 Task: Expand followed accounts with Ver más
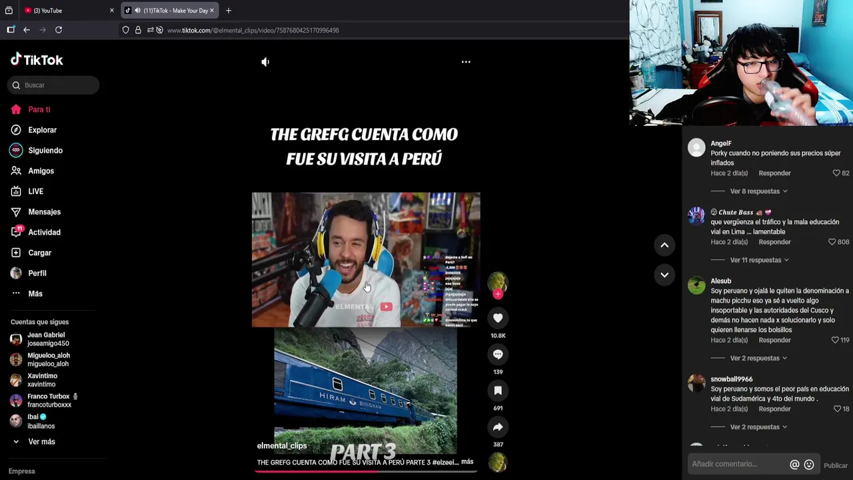33,442
